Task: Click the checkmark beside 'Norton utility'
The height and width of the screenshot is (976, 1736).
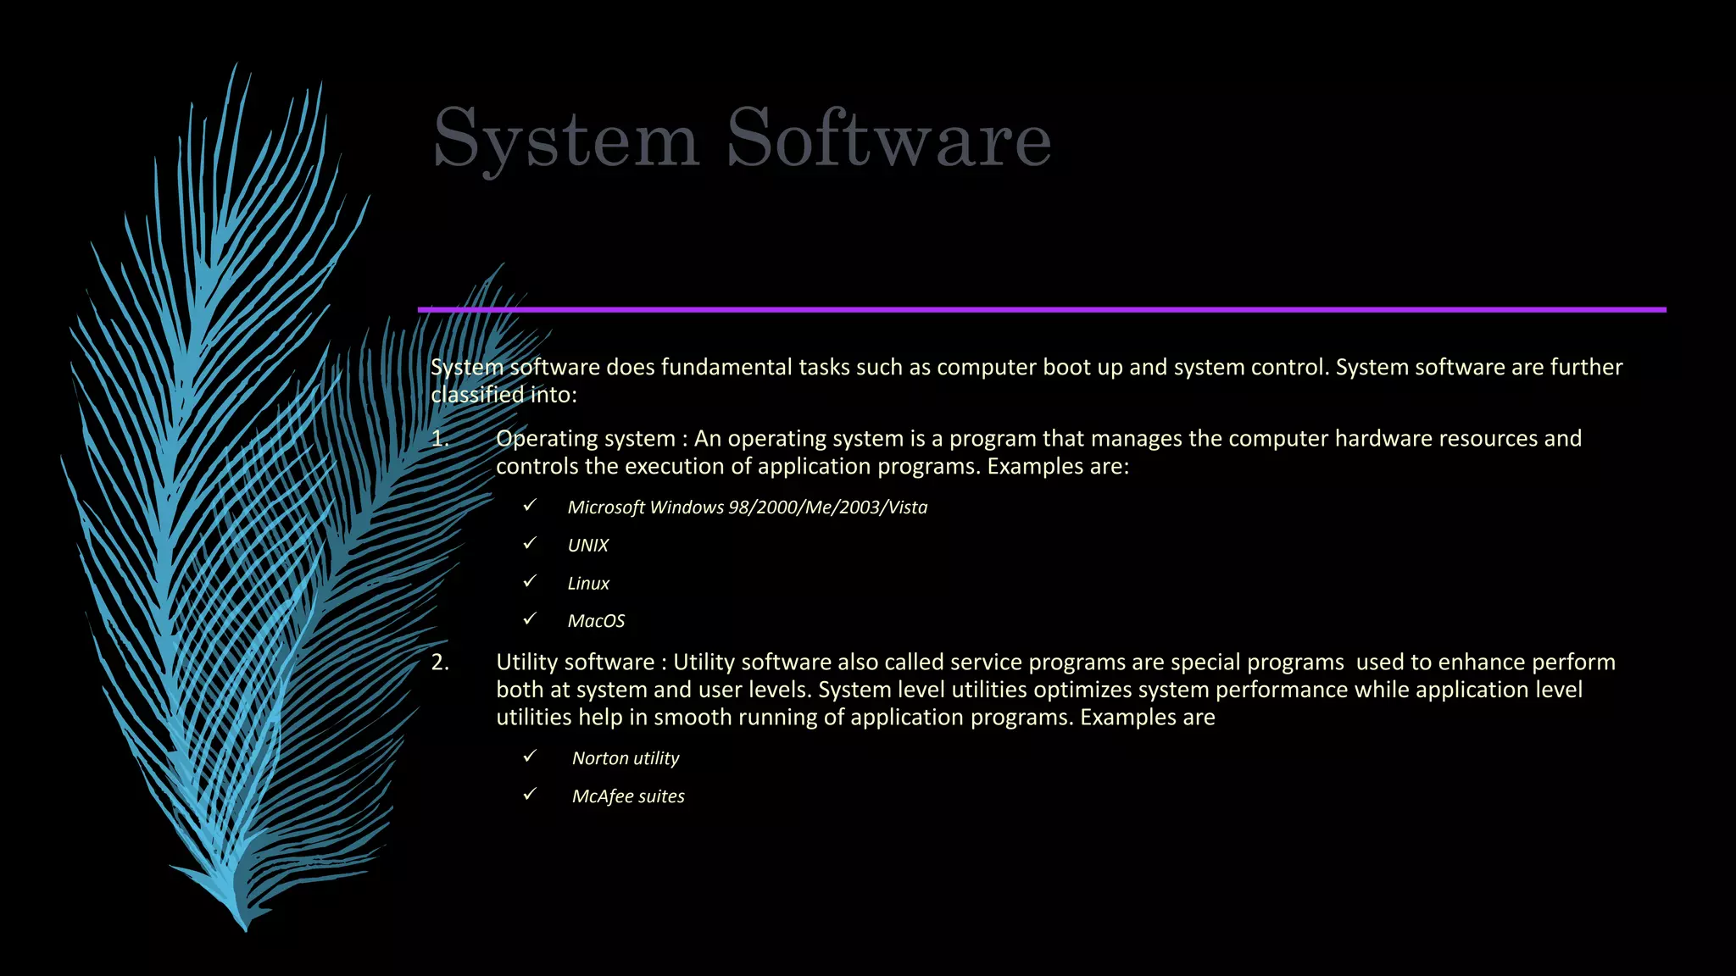Action: [x=530, y=756]
